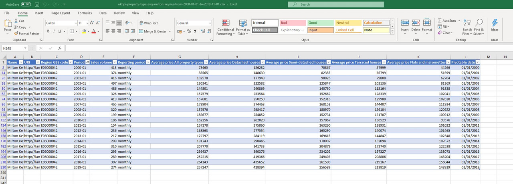This screenshot has width=513, height=184.
Task: Click the Cut scissors button
Action: [19, 21]
